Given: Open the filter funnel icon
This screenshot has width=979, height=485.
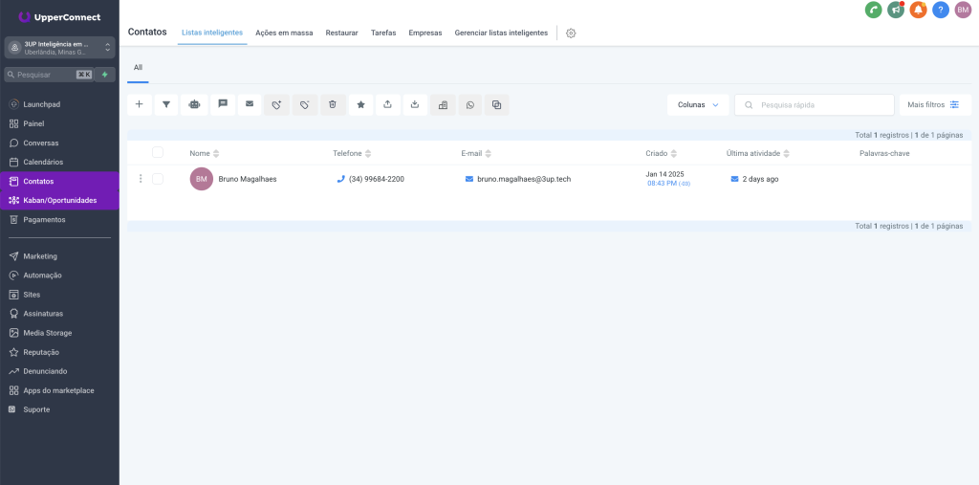Looking at the screenshot, I should pyautogui.click(x=166, y=104).
